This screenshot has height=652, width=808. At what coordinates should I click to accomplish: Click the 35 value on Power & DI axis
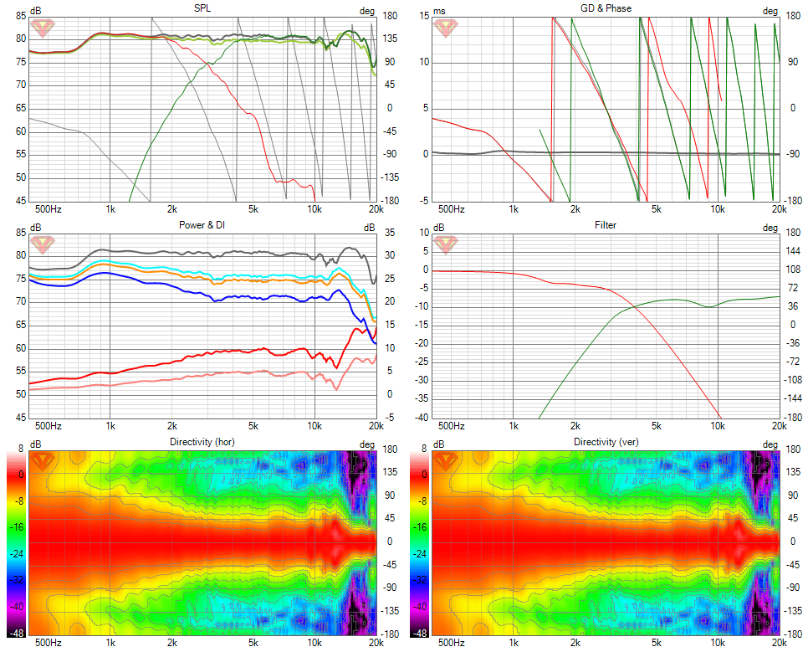(390, 233)
